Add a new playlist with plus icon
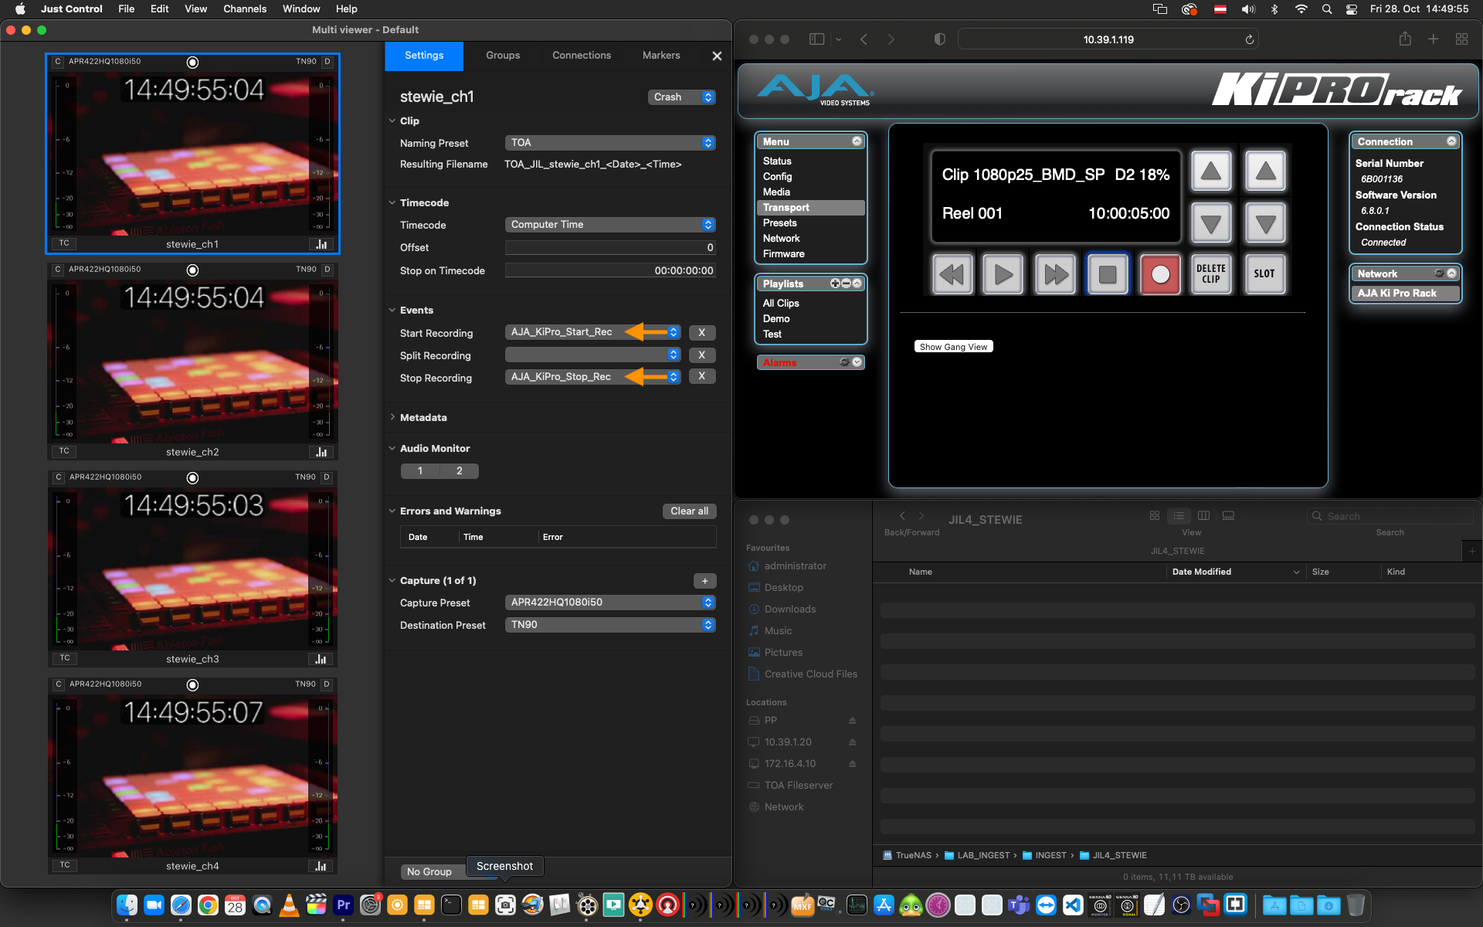The width and height of the screenshot is (1483, 927). click(x=835, y=284)
